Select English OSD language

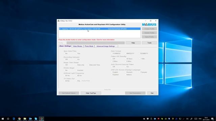tap(114, 72)
